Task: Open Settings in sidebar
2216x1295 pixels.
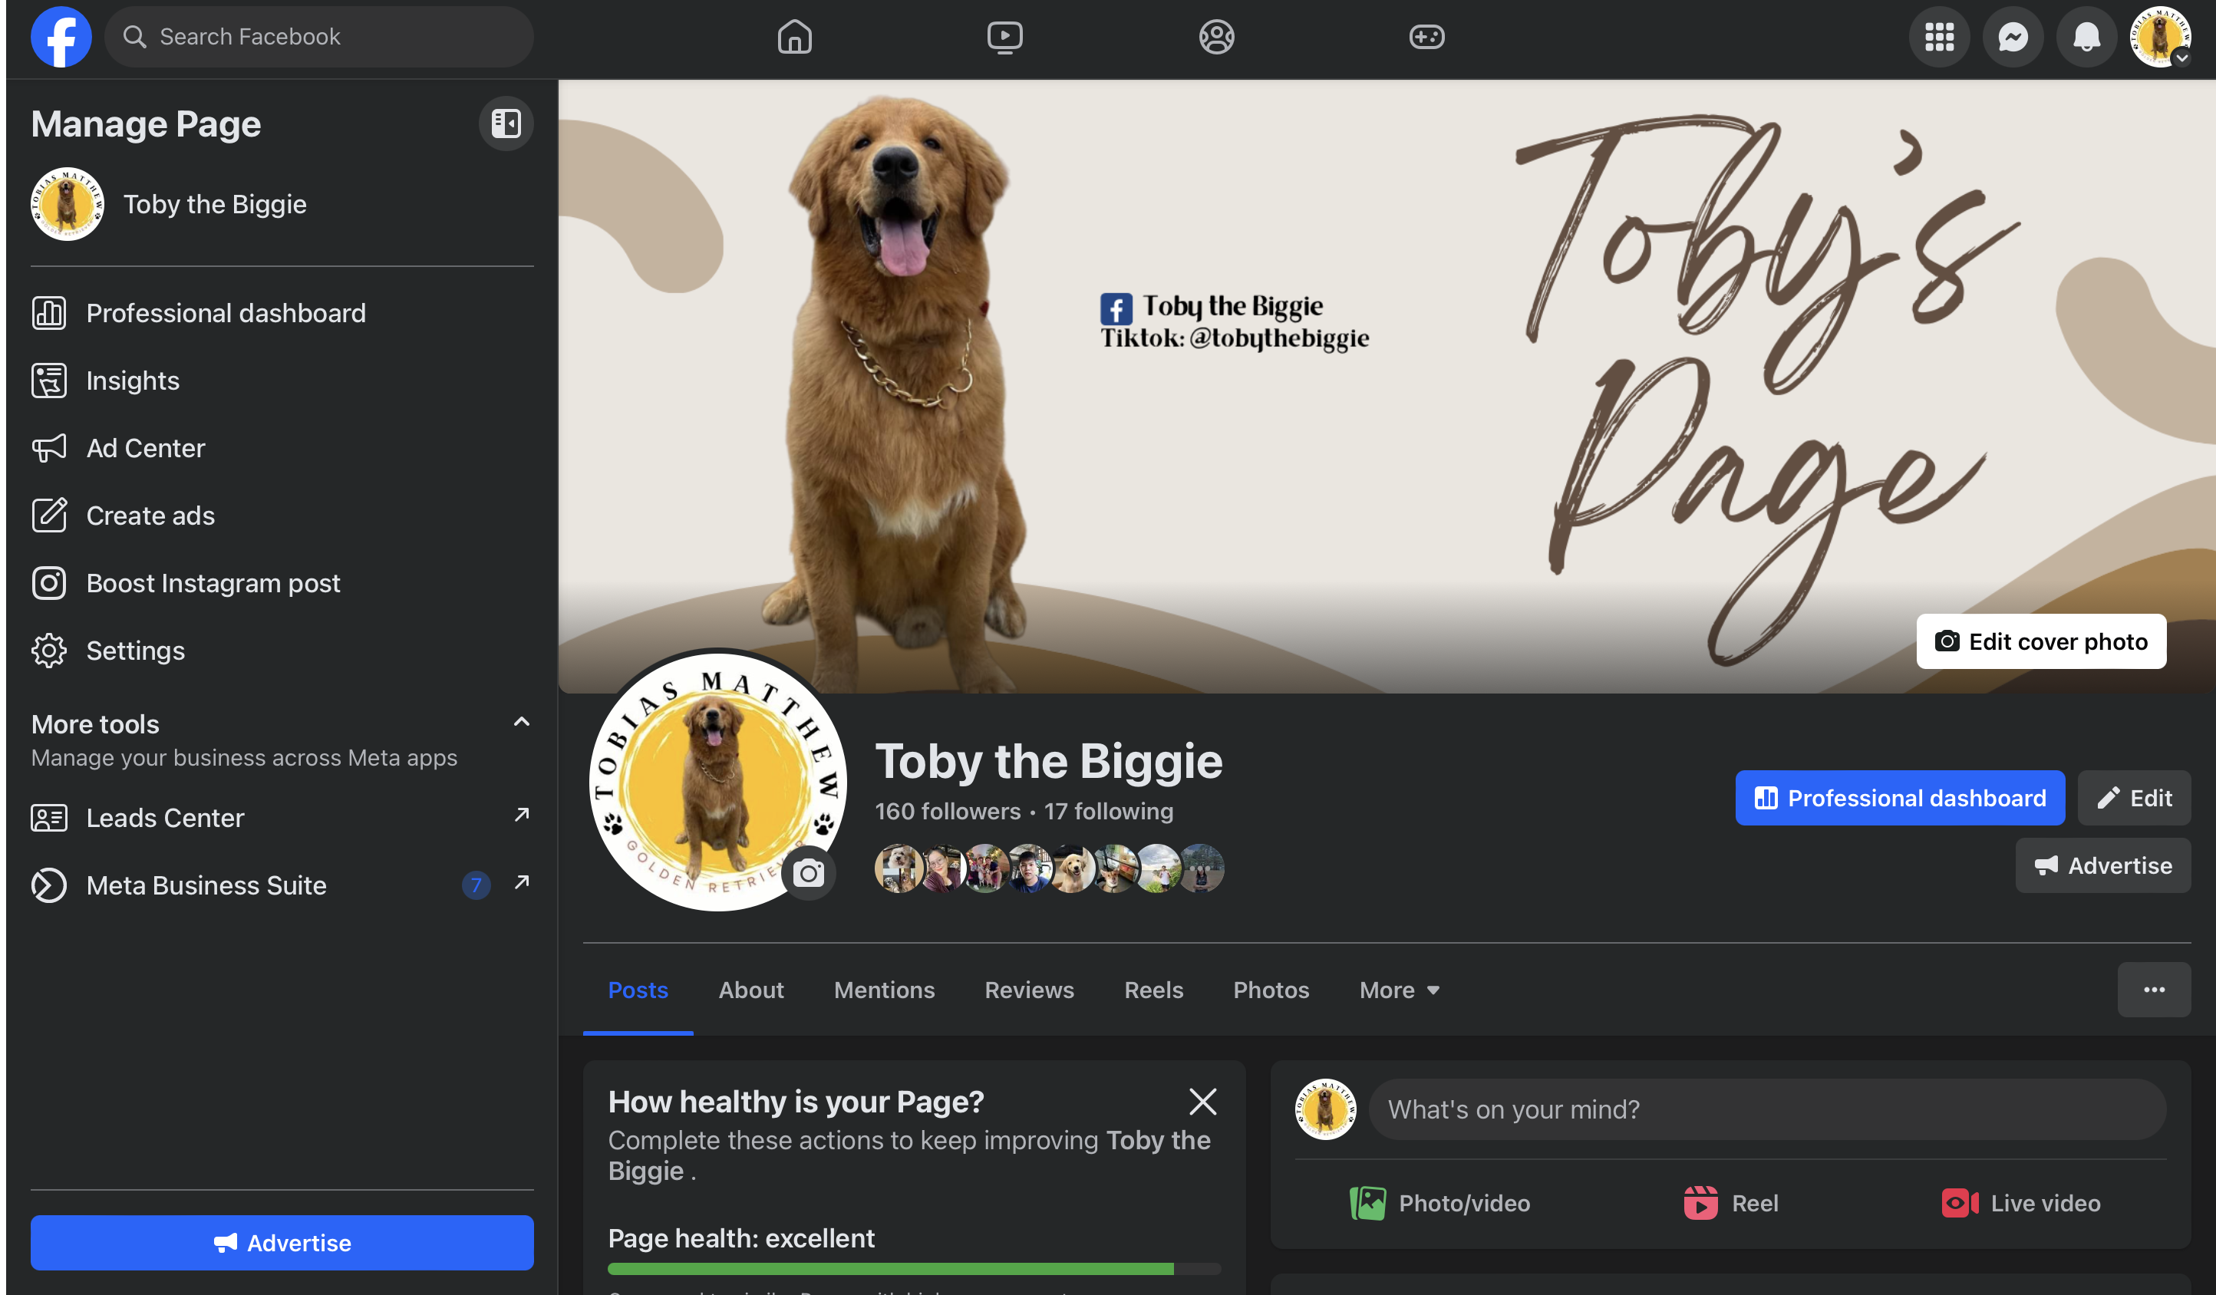Action: tap(282, 651)
